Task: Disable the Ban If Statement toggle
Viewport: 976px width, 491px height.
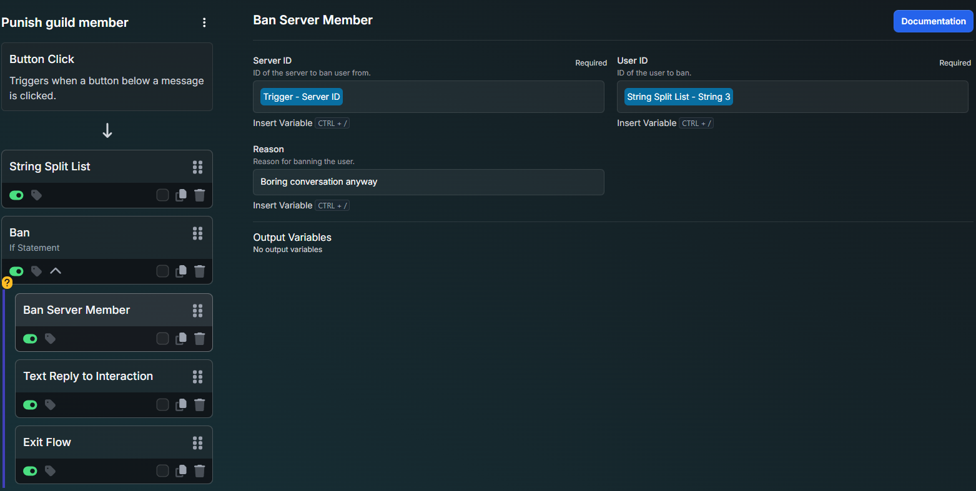Action: [17, 271]
